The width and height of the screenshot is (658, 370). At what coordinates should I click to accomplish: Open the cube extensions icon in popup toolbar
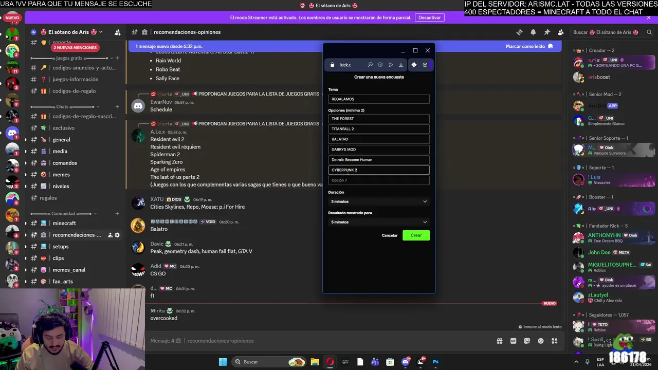(x=425, y=65)
